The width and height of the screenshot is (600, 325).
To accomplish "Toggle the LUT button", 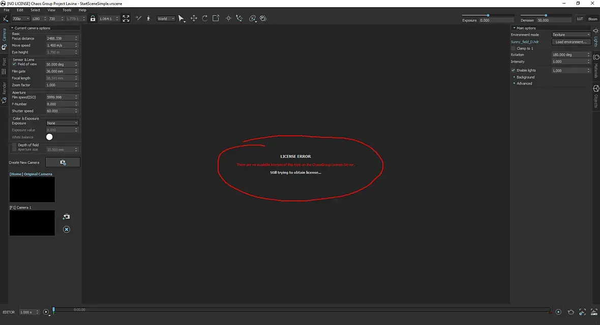I will click(x=580, y=19).
